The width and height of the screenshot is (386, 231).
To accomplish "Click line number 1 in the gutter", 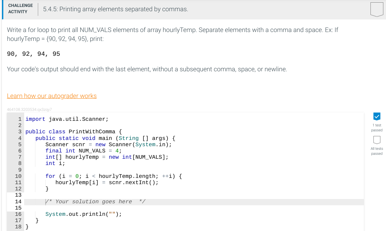I will click(19, 119).
